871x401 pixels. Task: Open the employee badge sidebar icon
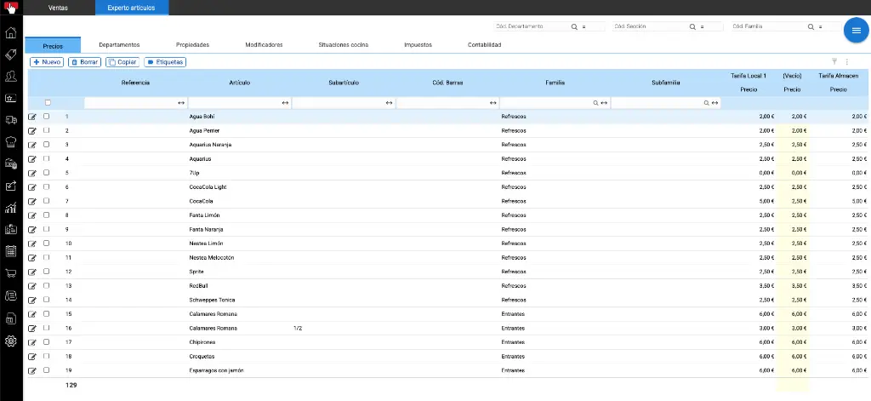pos(10,229)
